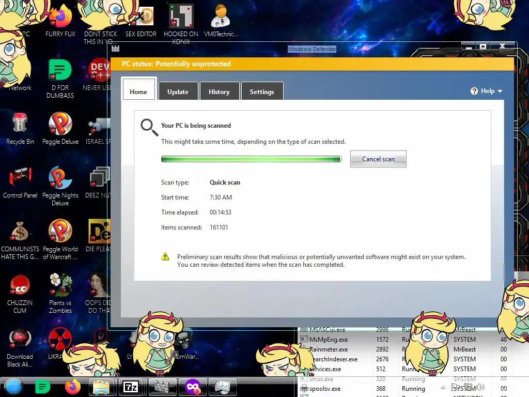The image size is (529, 397).
Task: Click the yellow warning triangle icon
Action: pyautogui.click(x=165, y=256)
